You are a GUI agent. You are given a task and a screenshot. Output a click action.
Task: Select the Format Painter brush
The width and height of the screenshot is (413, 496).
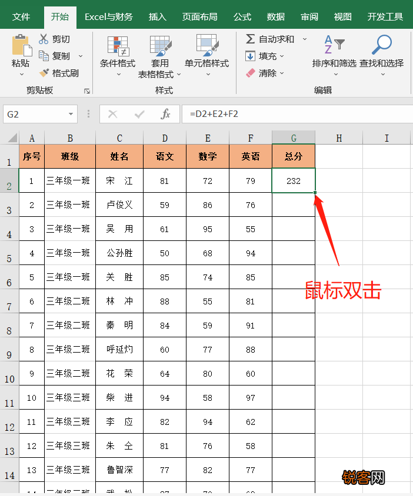click(44, 73)
